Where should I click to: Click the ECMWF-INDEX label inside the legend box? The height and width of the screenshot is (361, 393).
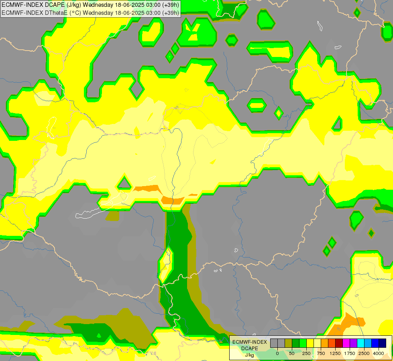[x=250, y=342]
